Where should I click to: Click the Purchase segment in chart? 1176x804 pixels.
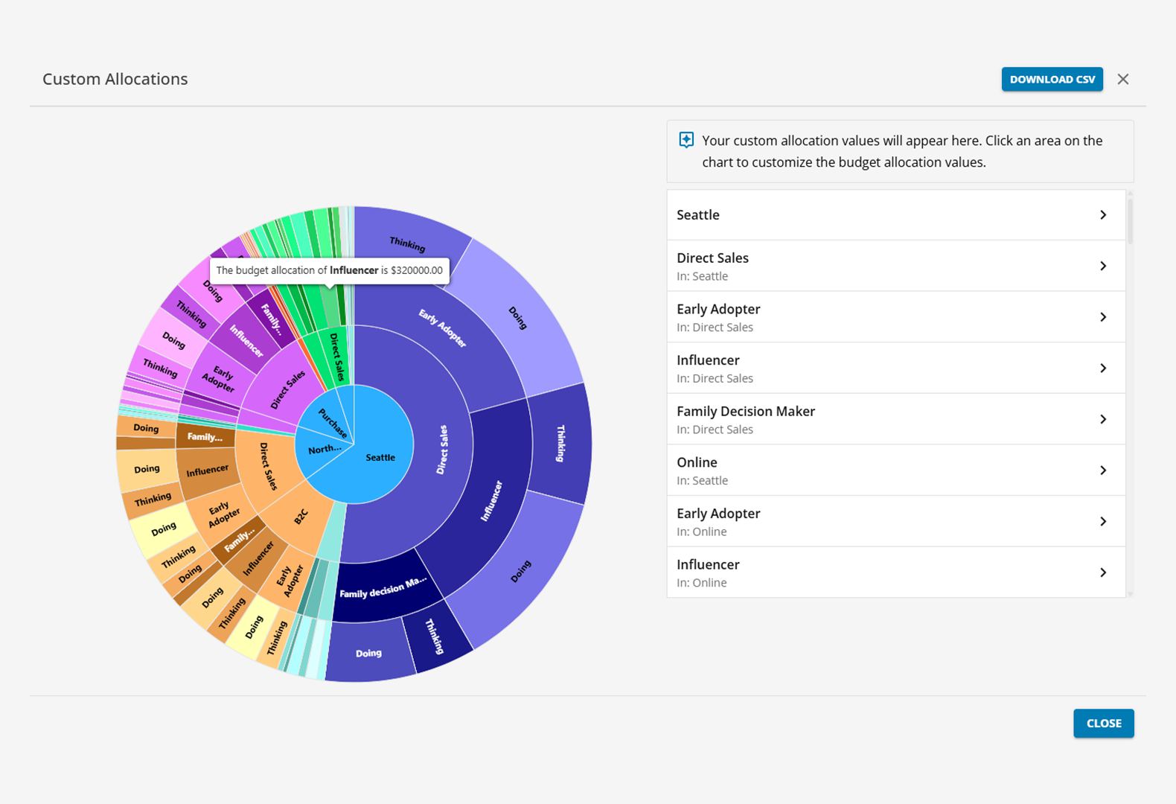[x=333, y=422]
